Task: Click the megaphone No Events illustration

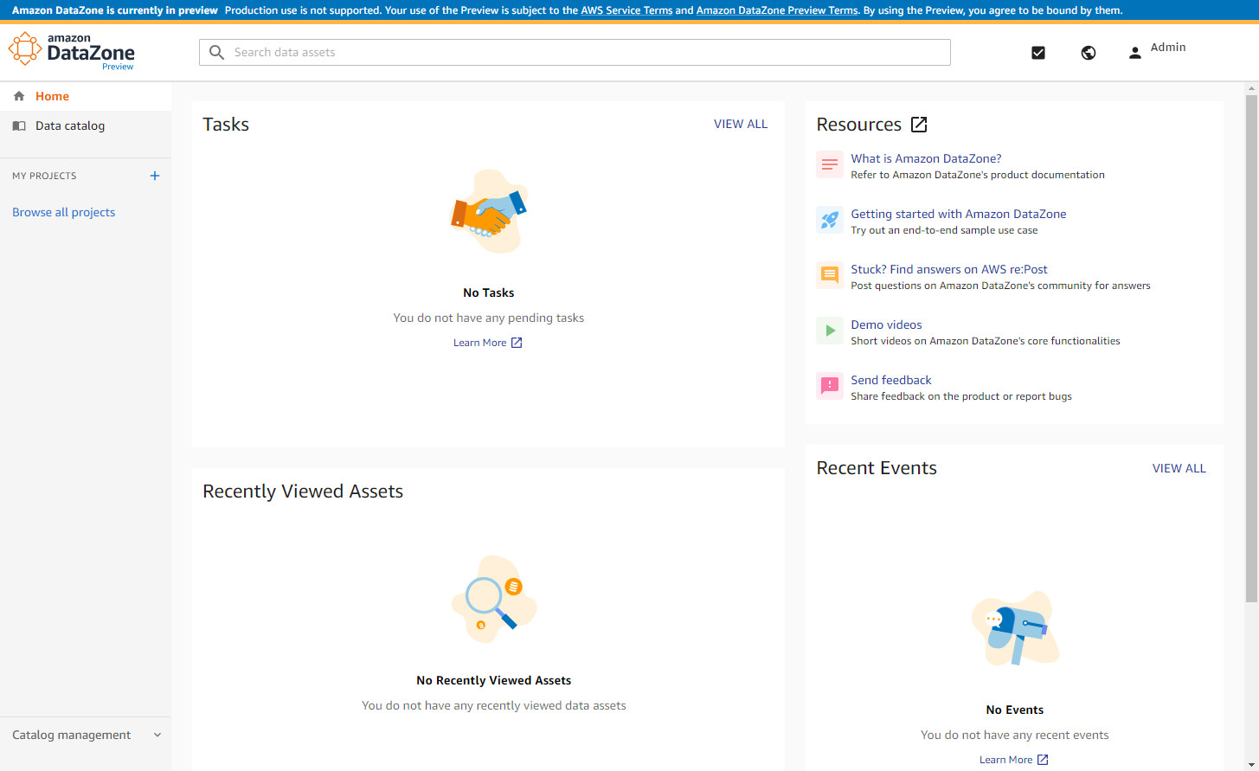Action: (1015, 628)
